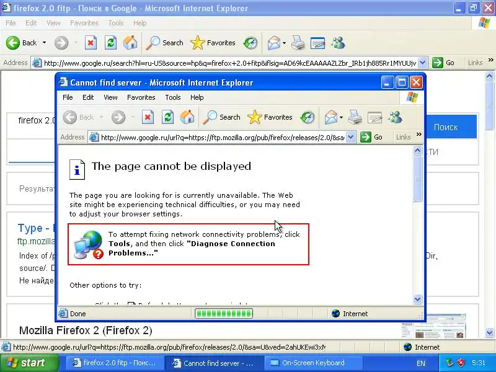Expand Links chevron in Google search window
The image size is (496, 372).
491,60
